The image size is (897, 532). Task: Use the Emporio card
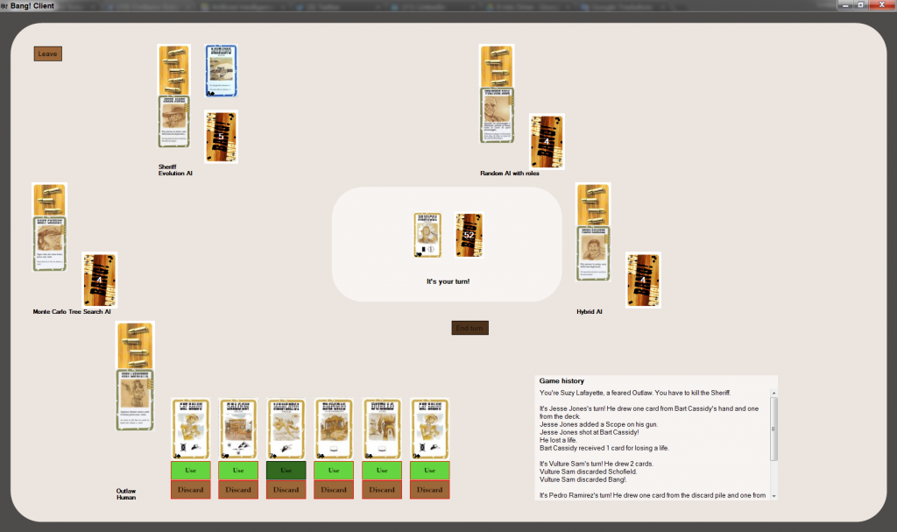334,470
